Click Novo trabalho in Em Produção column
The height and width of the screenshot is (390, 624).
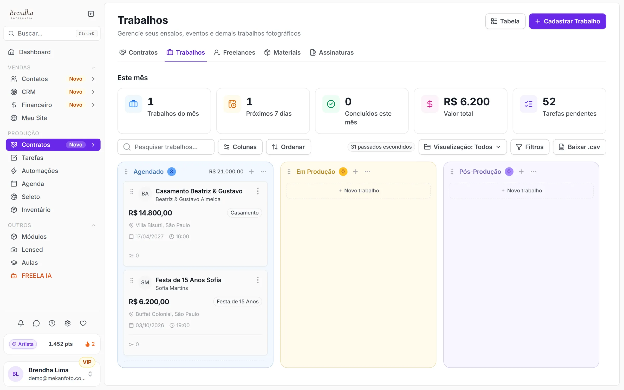coord(358,191)
